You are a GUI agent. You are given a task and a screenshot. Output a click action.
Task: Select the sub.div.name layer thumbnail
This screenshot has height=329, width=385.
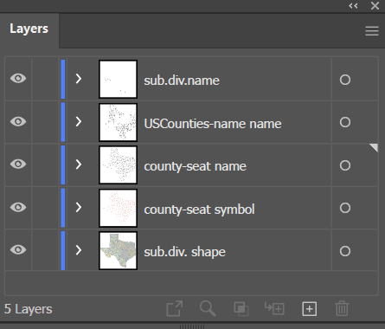point(118,79)
